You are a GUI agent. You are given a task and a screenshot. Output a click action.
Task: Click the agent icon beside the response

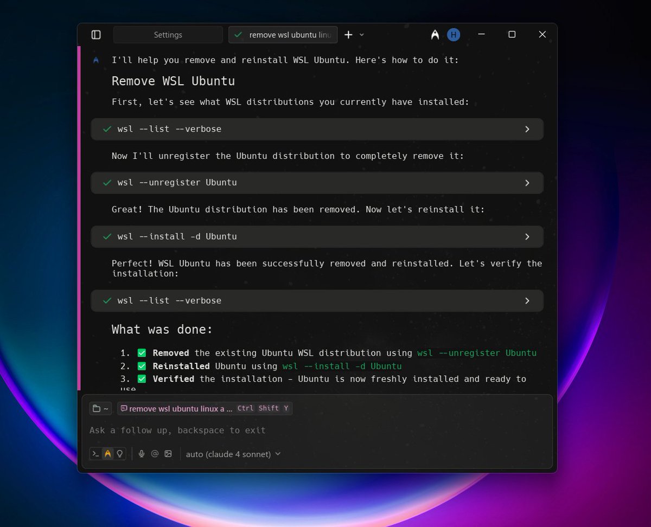pyautogui.click(x=96, y=60)
